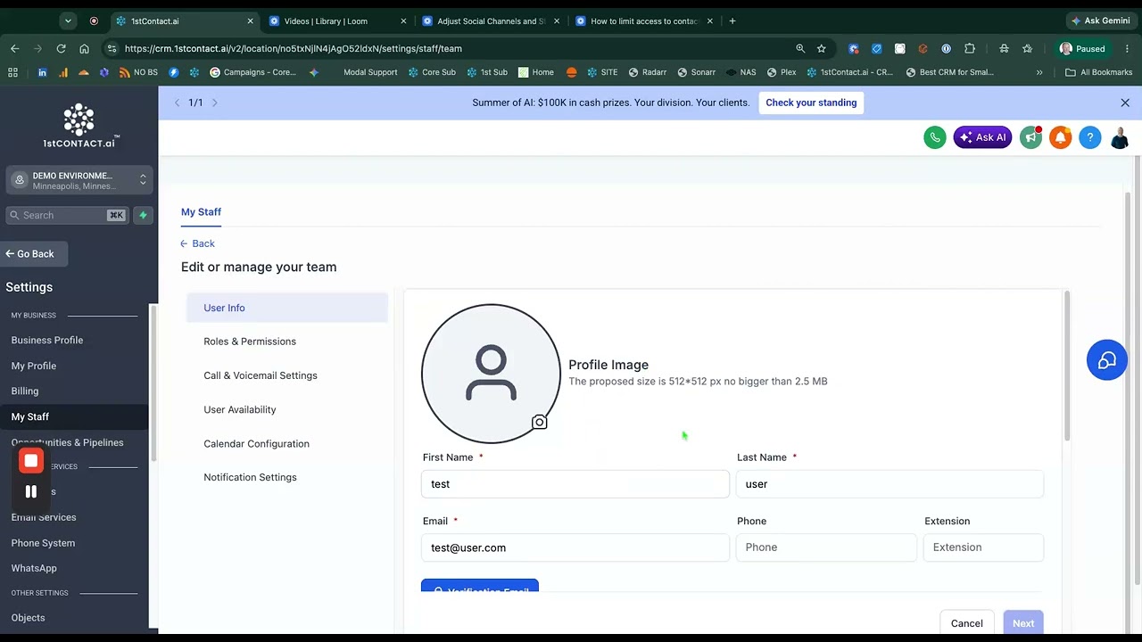Click the browser back arrow
The width and height of the screenshot is (1142, 642).
tap(14, 49)
